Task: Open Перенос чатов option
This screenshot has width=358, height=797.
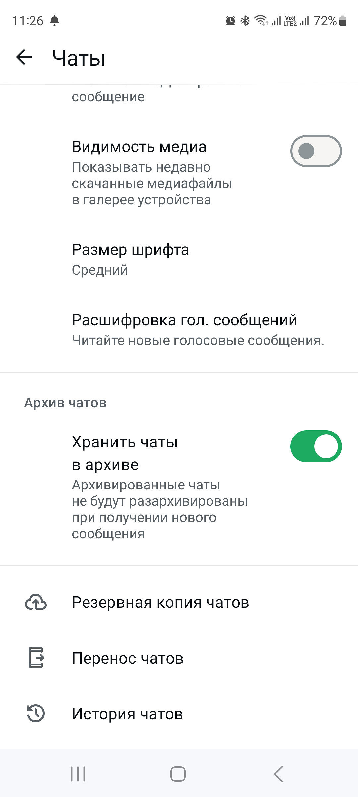Action: point(128,658)
